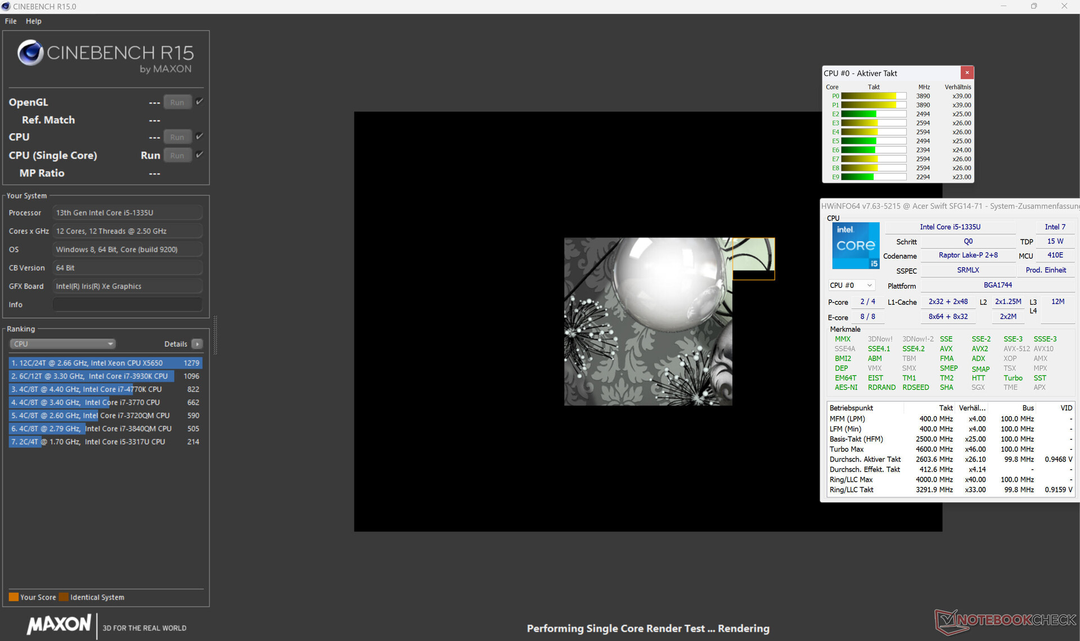Click the Cinebench title bar icon
This screenshot has height=641, width=1080.
6,6
